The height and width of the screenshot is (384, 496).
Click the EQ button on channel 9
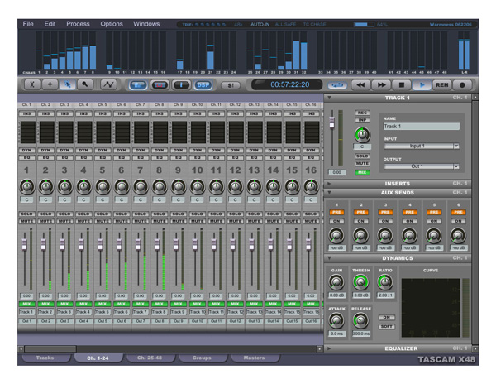pyautogui.click(x=179, y=157)
